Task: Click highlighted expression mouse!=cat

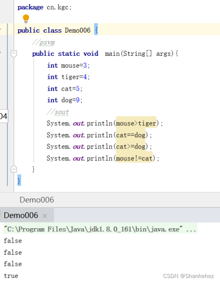Action: click(134, 158)
